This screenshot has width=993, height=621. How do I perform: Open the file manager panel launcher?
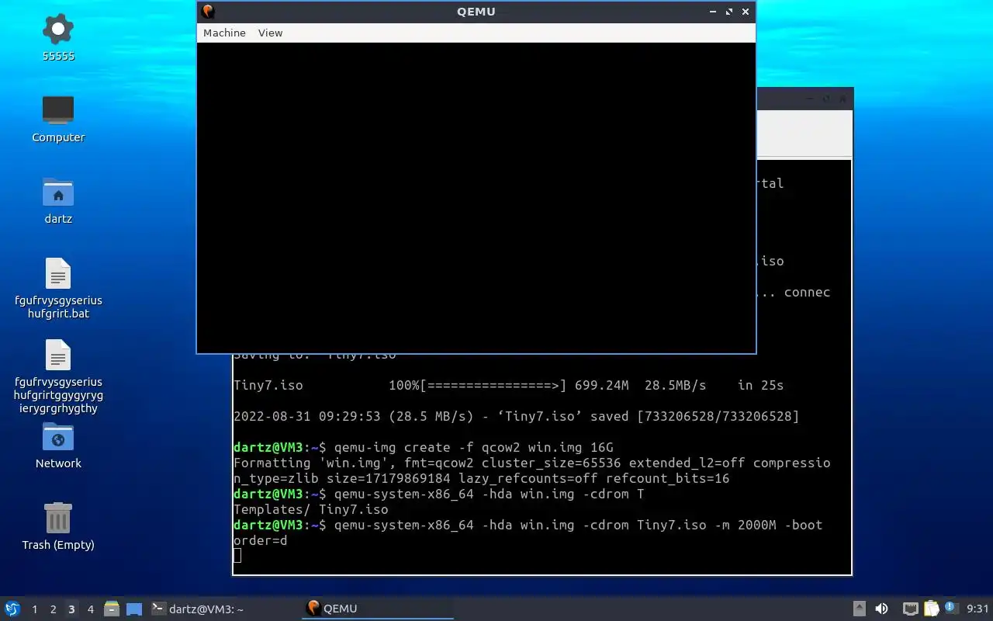tap(112, 609)
